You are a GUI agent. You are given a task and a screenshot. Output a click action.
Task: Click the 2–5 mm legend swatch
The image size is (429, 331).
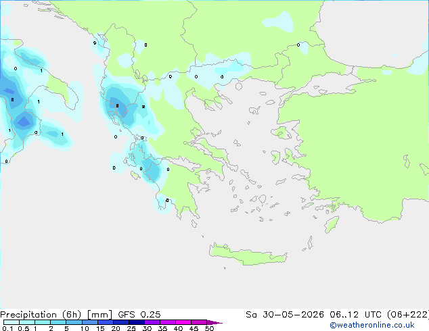58,322
